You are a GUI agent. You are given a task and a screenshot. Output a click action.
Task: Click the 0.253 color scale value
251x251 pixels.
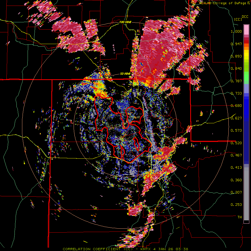pos(236,205)
